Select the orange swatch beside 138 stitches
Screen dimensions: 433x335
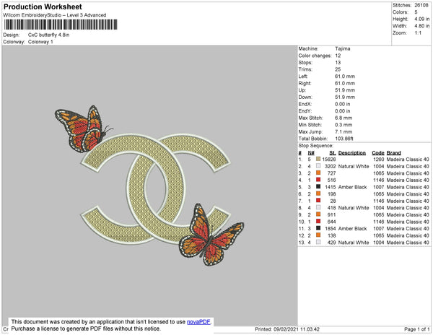point(318,235)
